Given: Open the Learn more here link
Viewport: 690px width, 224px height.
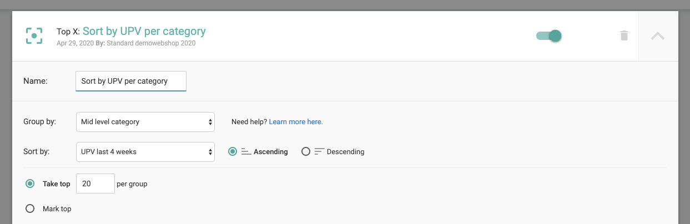Looking at the screenshot, I should point(296,121).
